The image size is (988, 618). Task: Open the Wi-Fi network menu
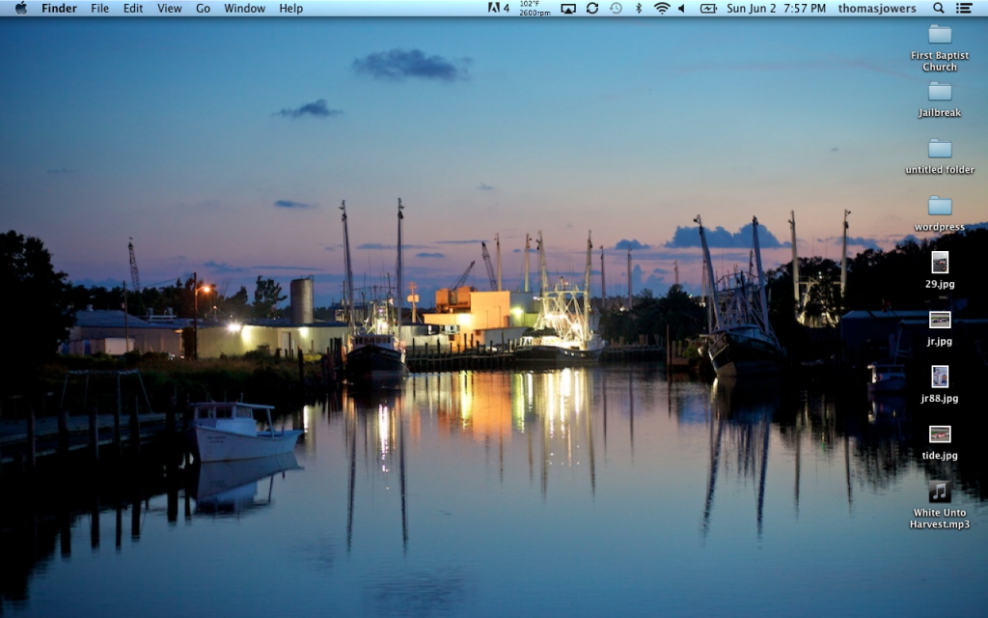click(661, 8)
